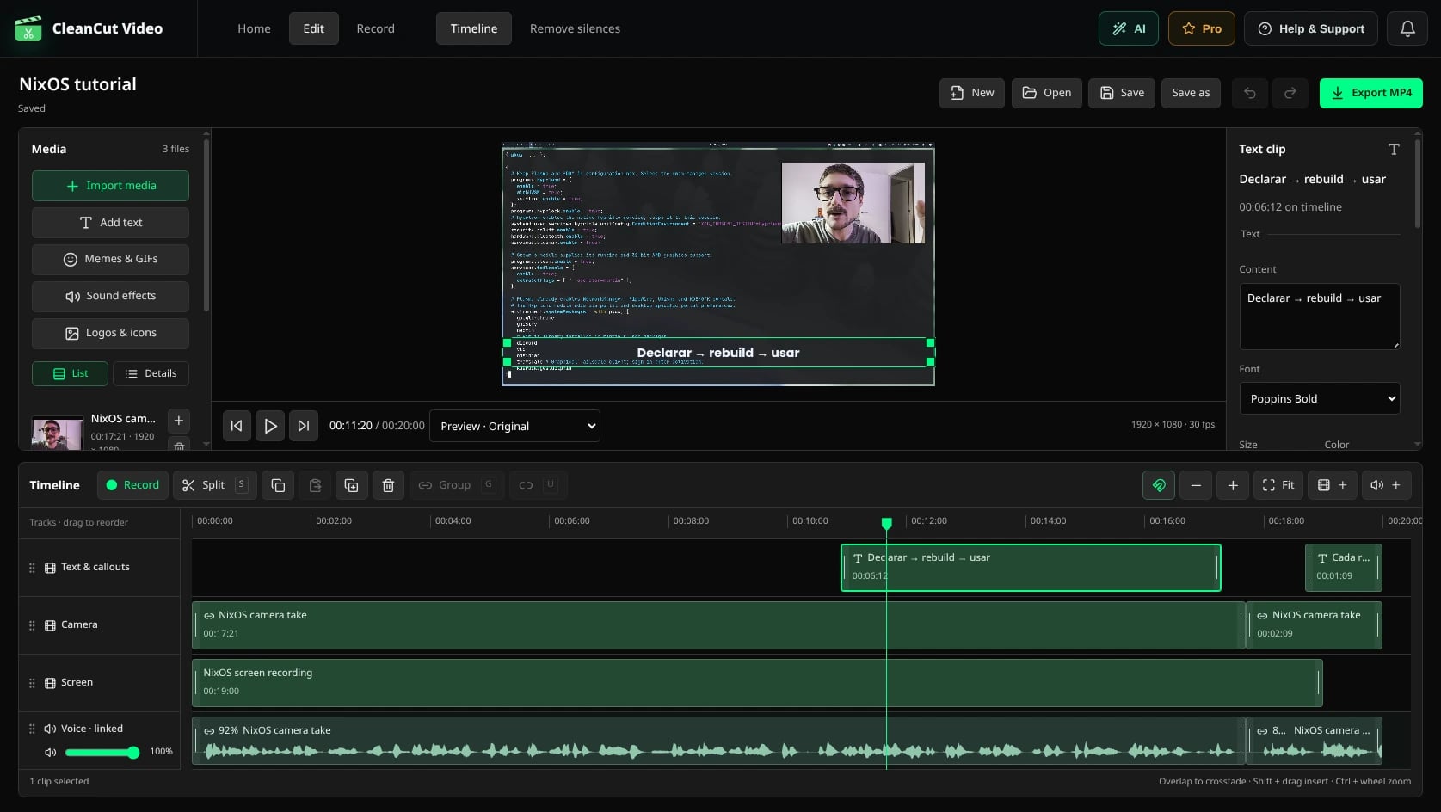
Task: Mute the Voice linked track speaker
Action: [50, 752]
